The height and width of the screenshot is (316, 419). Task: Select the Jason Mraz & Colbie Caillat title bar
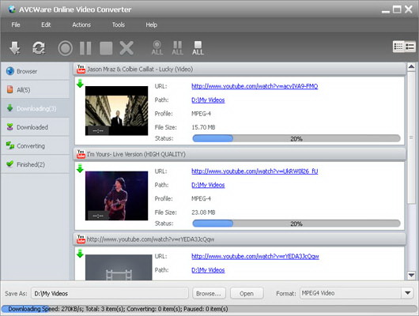240,70
